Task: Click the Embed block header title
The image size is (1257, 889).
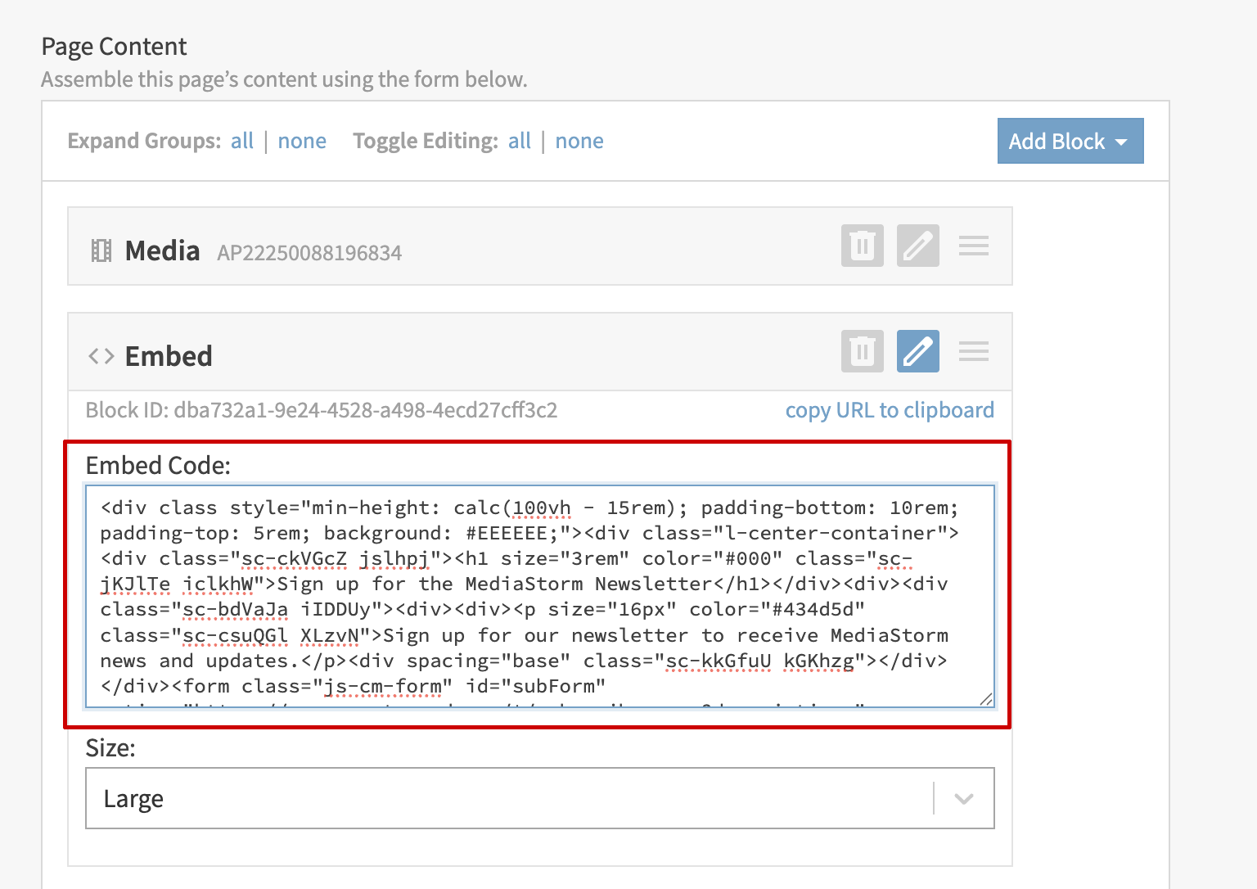Action: coord(169,356)
